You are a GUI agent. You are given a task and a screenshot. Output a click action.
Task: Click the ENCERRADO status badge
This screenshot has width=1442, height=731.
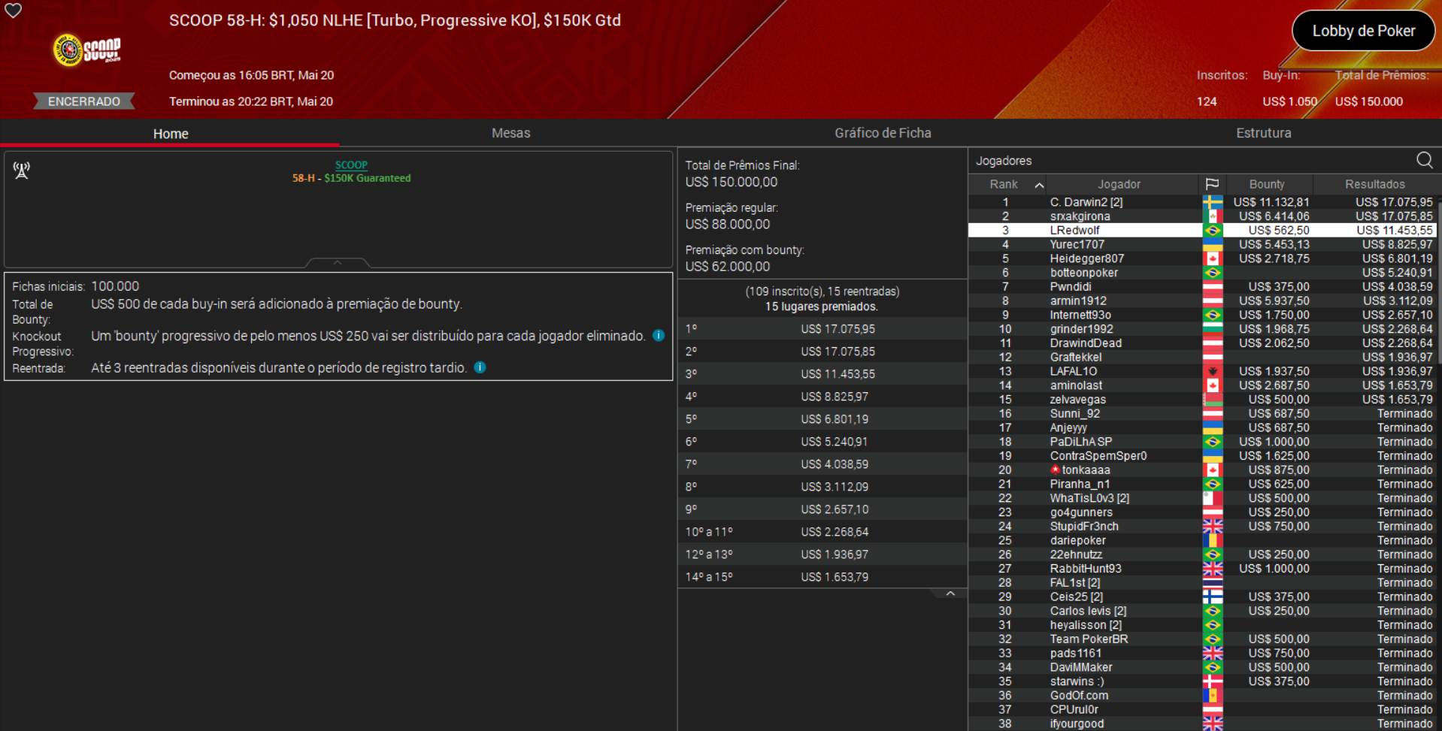[x=84, y=101]
